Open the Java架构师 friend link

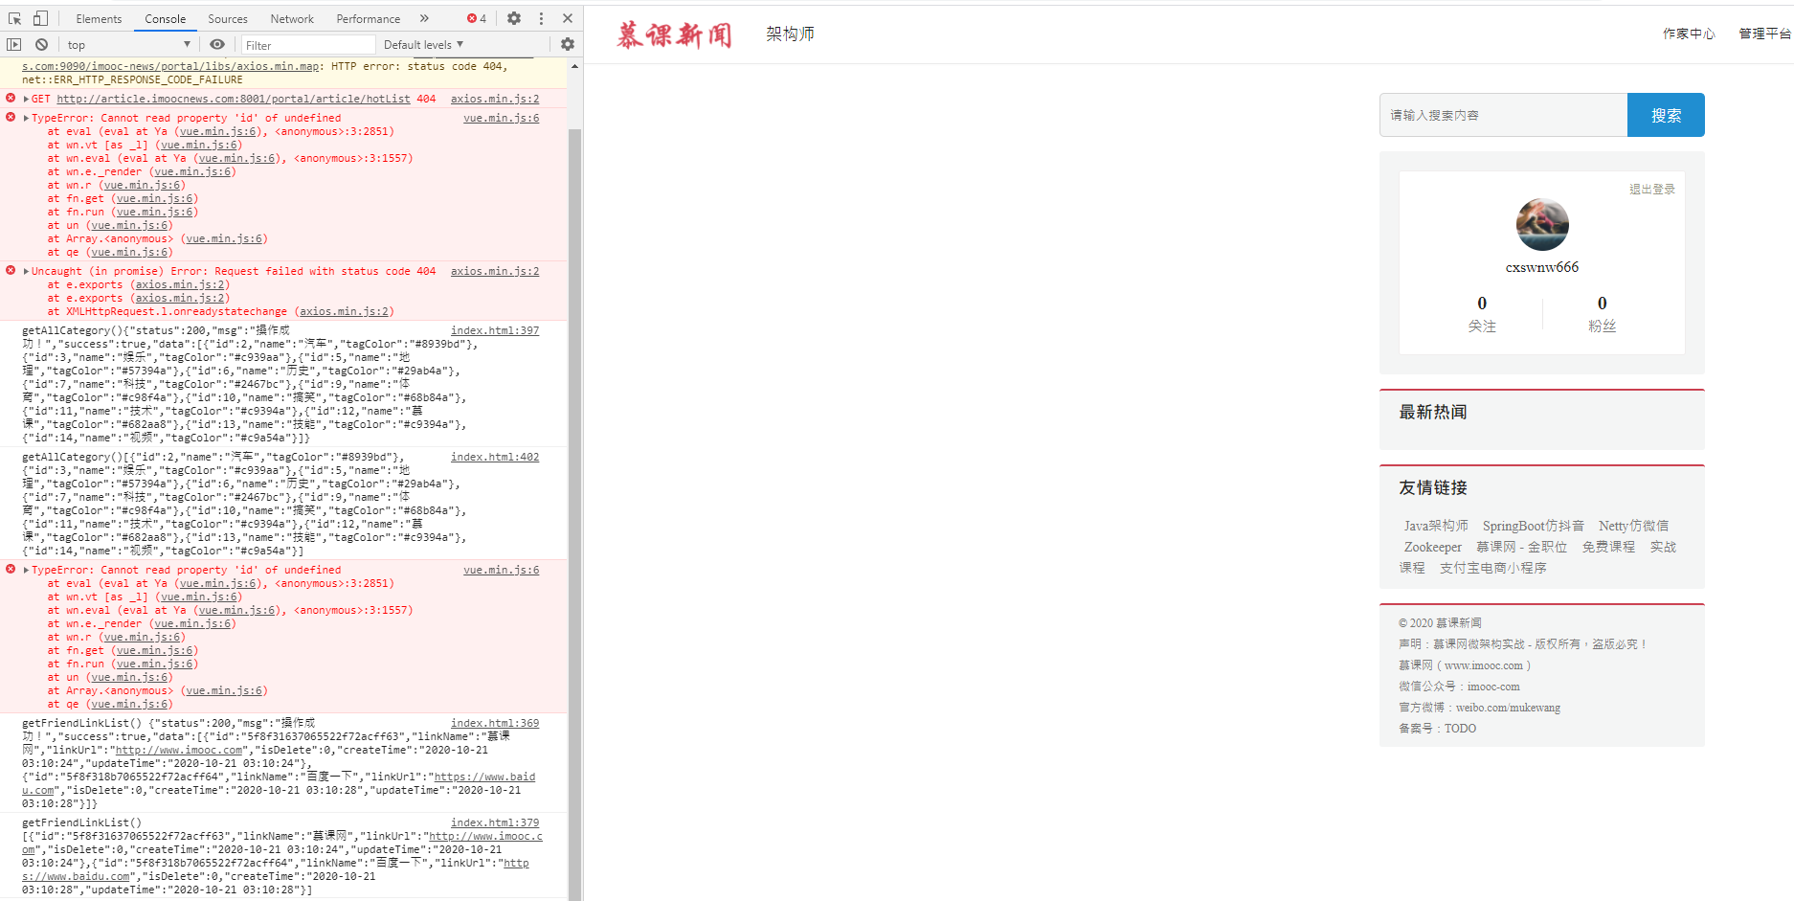(1436, 526)
